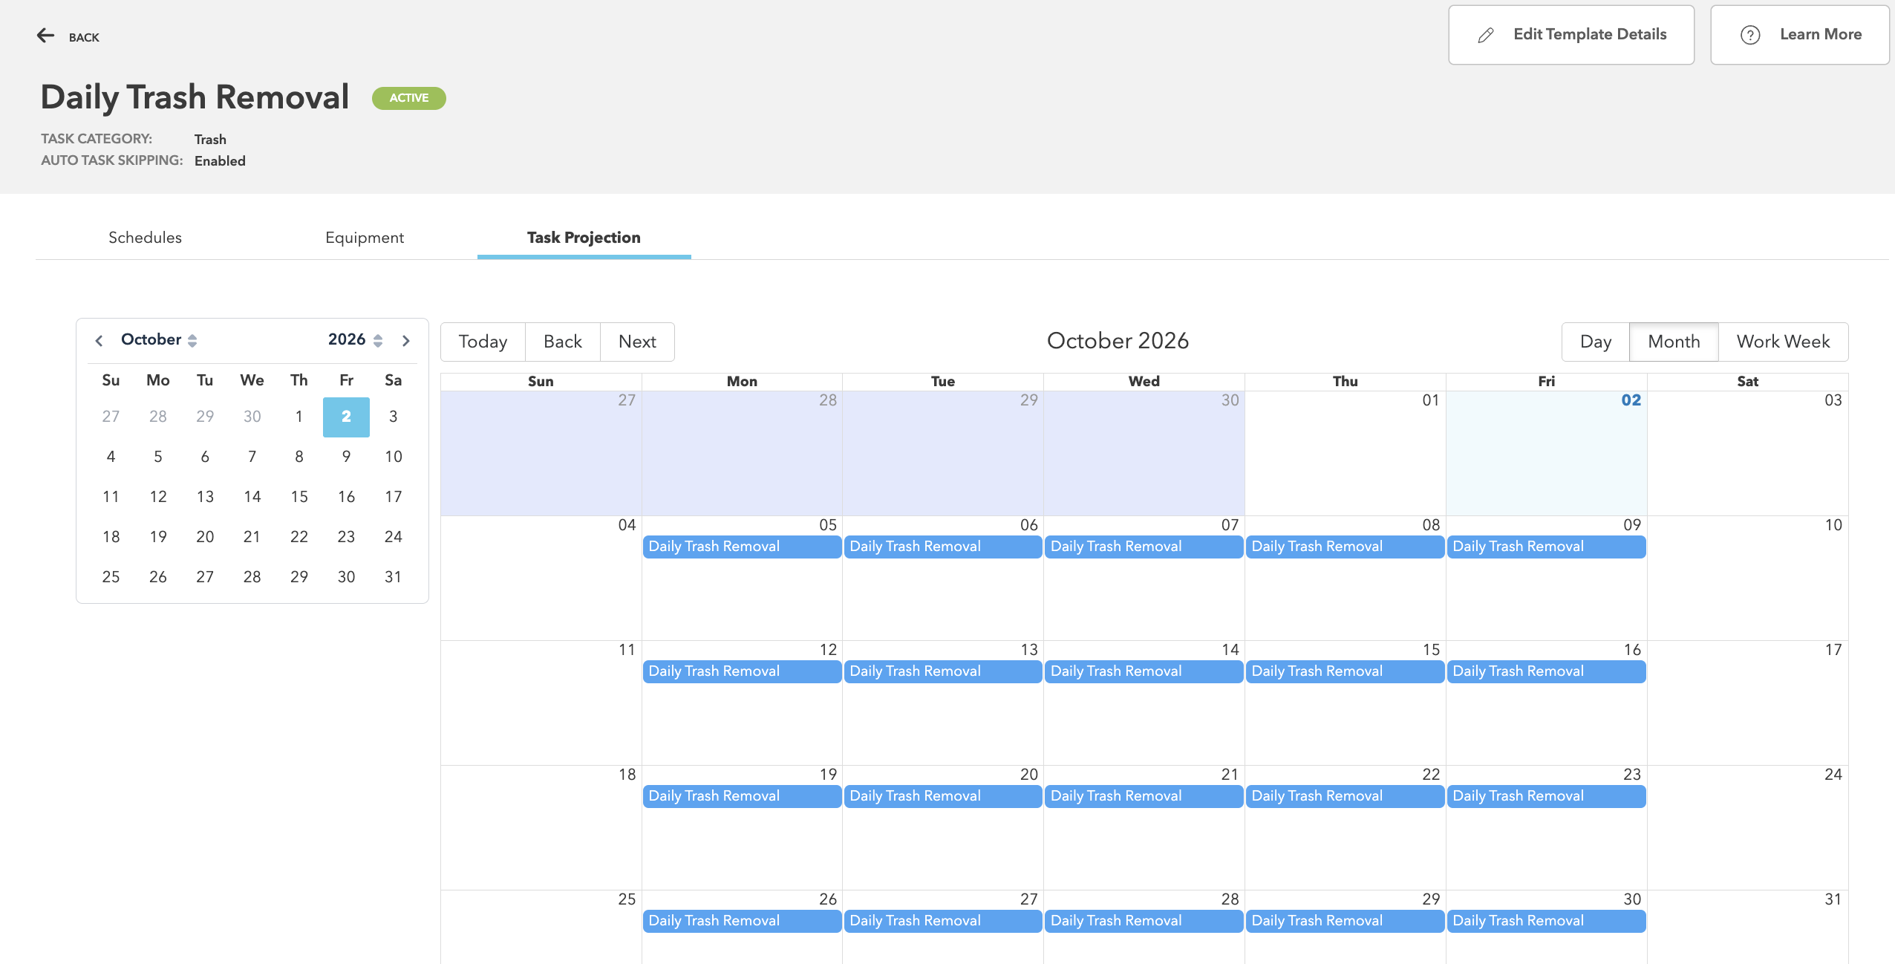1895x964 pixels.
Task: Select the Task Projection tab
Action: coord(584,238)
